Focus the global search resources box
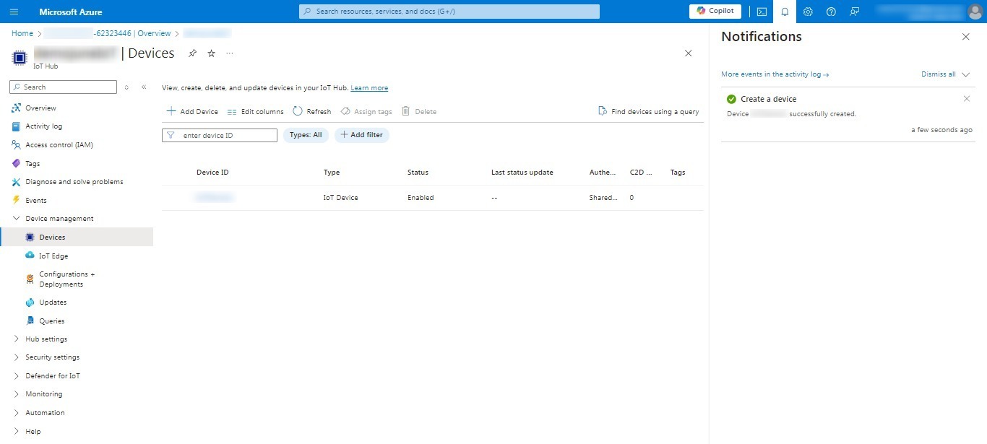Screen dimensions: 987x444 tap(449, 12)
